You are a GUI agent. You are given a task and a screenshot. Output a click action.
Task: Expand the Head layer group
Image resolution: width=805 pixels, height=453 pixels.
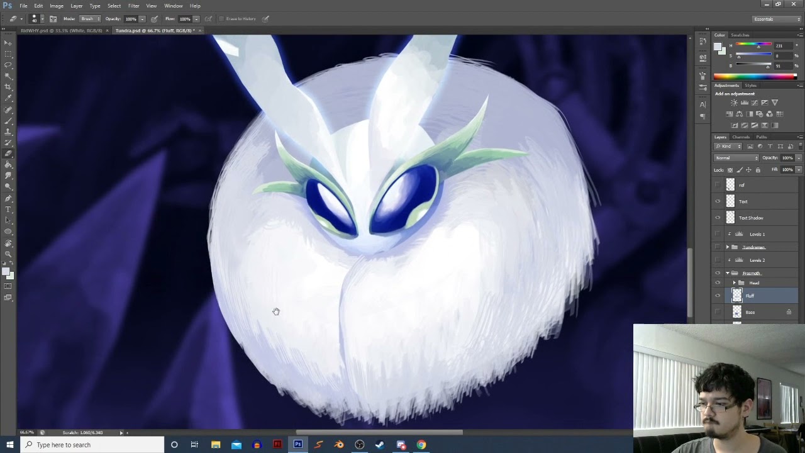tap(734, 283)
